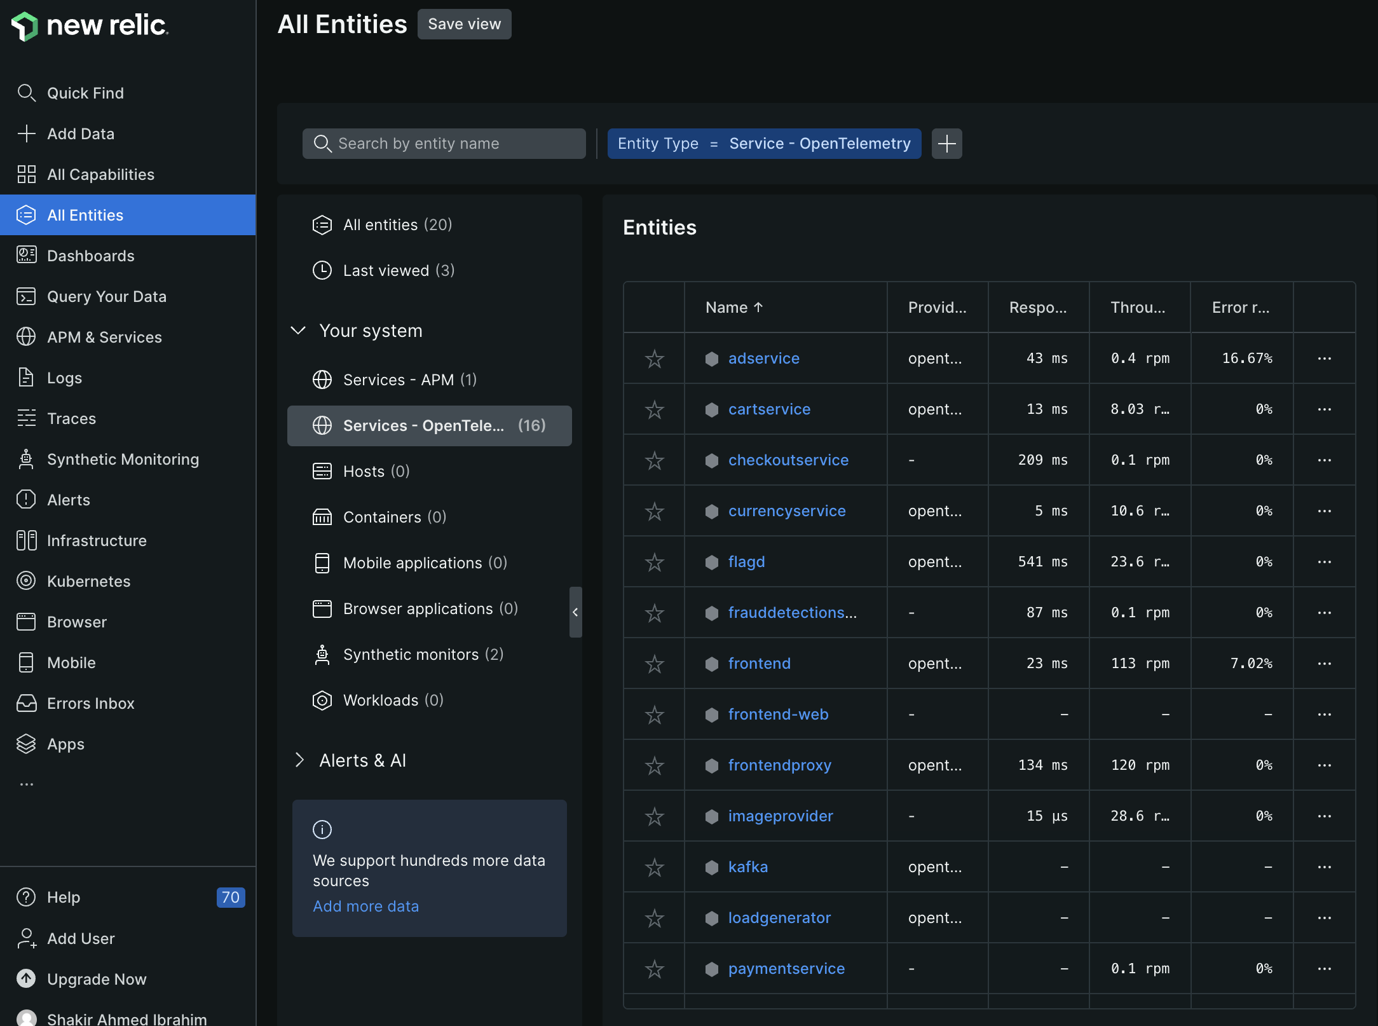This screenshot has height=1026, width=1378.
Task: Show more sidebar items ellipsis
Action: click(x=26, y=784)
